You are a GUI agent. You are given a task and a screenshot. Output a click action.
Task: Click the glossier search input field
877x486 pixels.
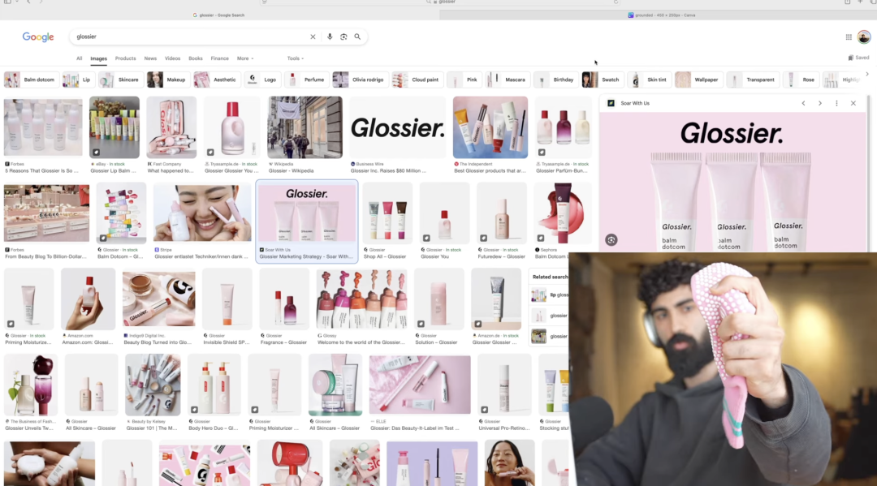190,37
